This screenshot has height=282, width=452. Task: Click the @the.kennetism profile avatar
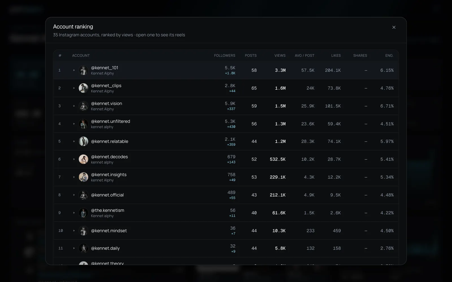click(83, 213)
